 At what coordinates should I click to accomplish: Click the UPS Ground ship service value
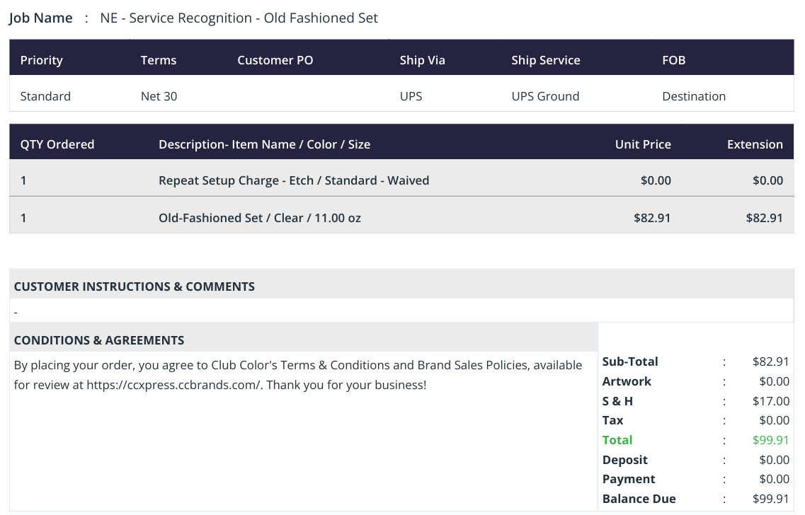click(545, 96)
